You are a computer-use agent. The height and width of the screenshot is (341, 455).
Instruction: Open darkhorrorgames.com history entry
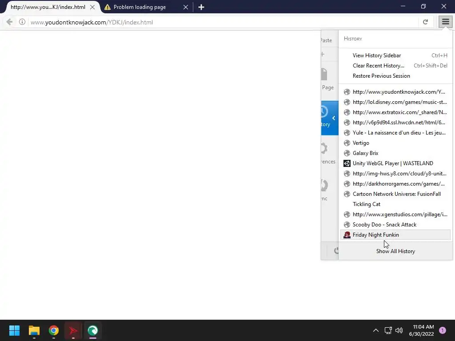point(395,183)
